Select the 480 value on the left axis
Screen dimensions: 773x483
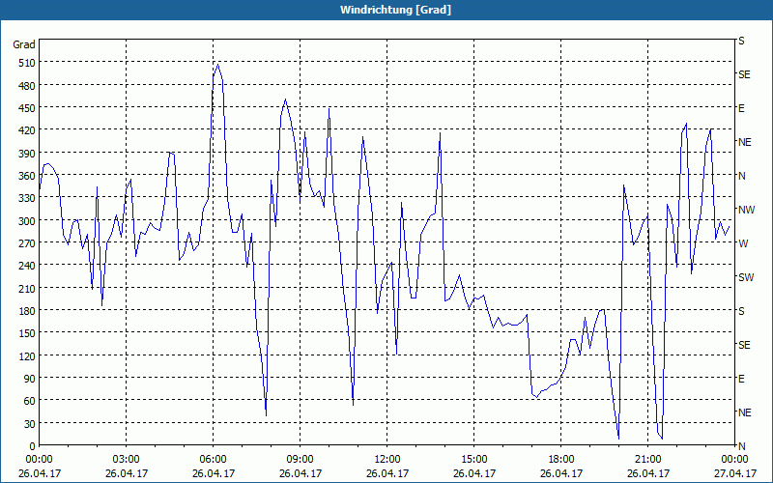[27, 86]
